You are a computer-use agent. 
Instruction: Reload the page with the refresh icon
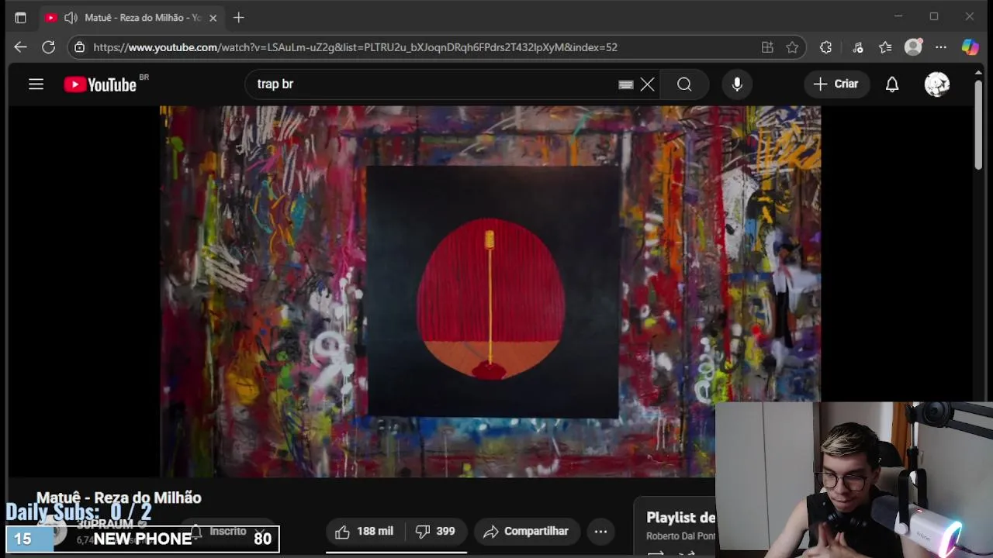click(x=48, y=47)
